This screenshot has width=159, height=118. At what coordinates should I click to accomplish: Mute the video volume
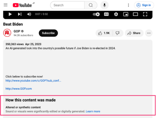tap(29, 14)
